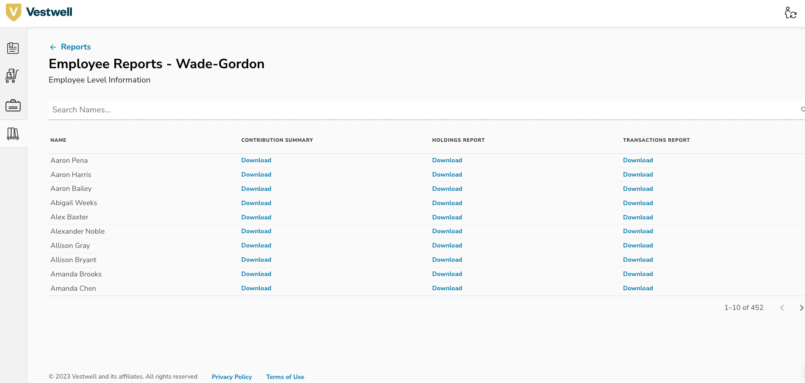Open the Privacy Policy link
Image resolution: width=805 pixels, height=383 pixels.
232,377
